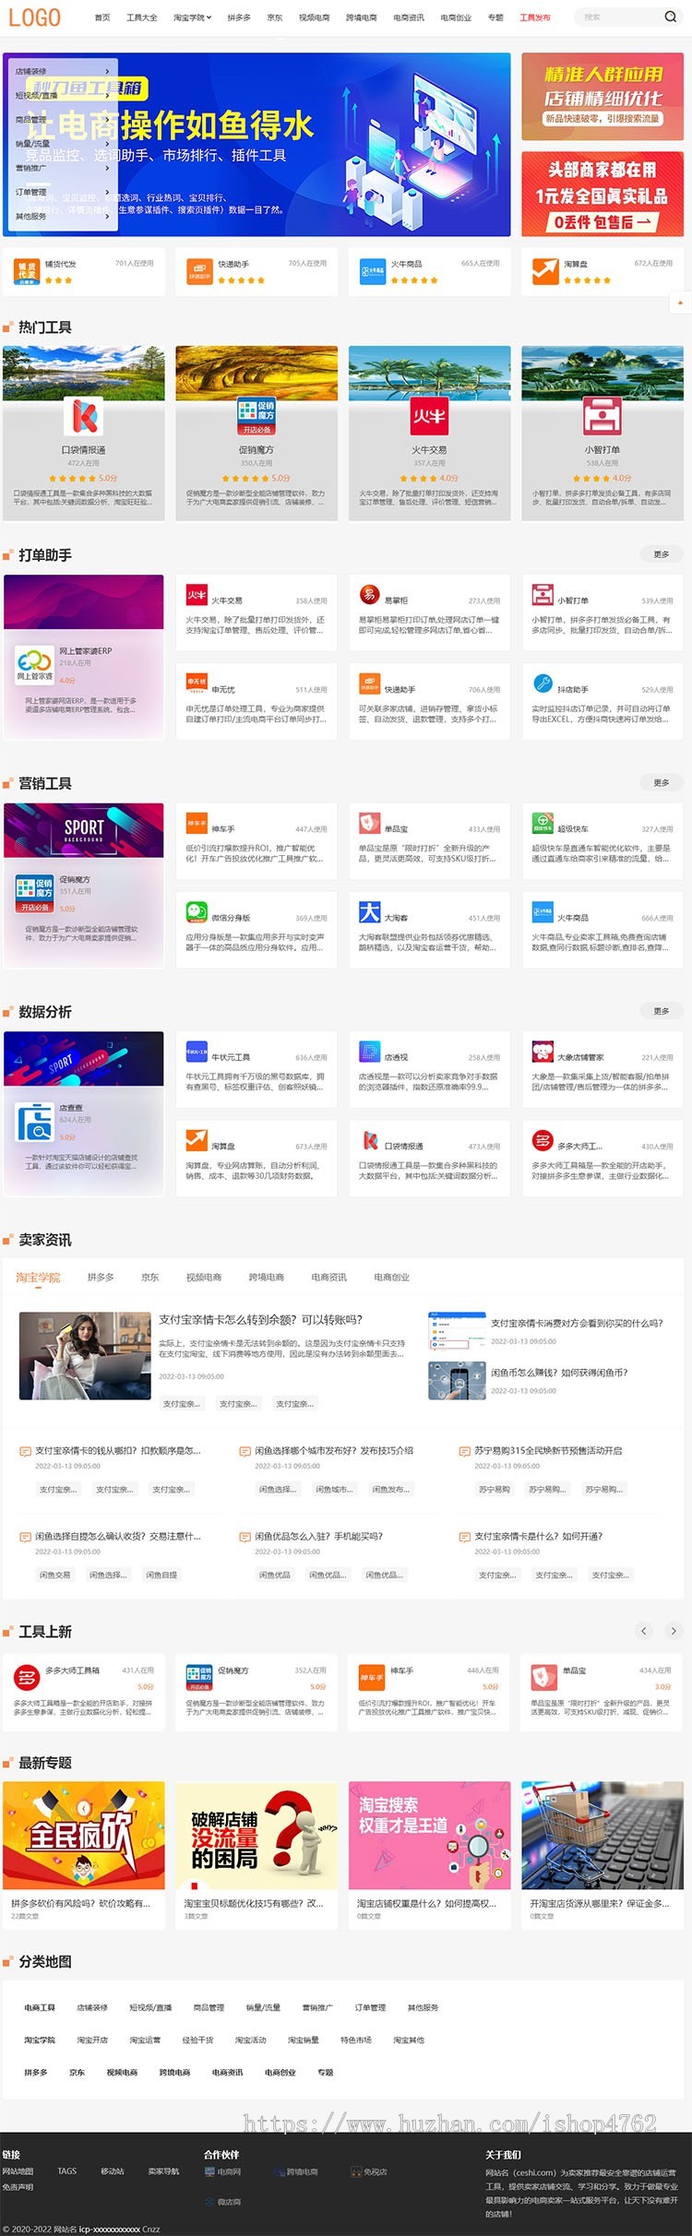Image resolution: width=692 pixels, height=2236 pixels.
Task: Open the 淘宝搜索权重才是王道 topic thumbnail
Action: click(x=429, y=1835)
